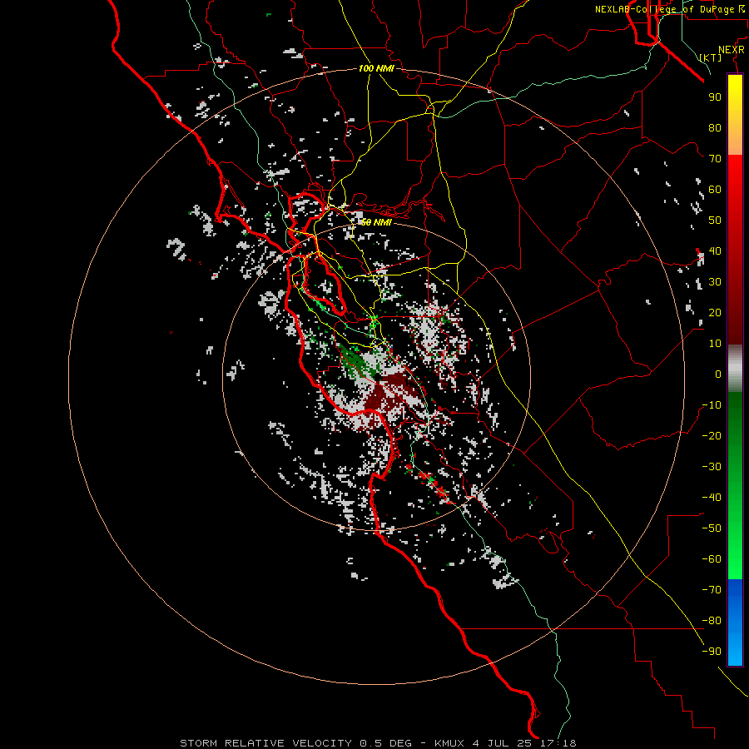Viewport: 749px width, 749px height.
Task: Click the 70 value on velocity scale
Action: click(x=715, y=159)
